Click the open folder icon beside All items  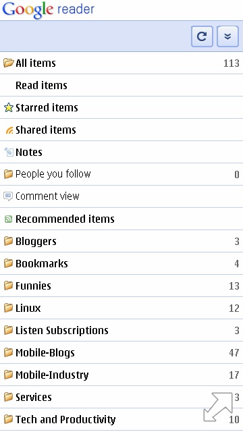9,63
